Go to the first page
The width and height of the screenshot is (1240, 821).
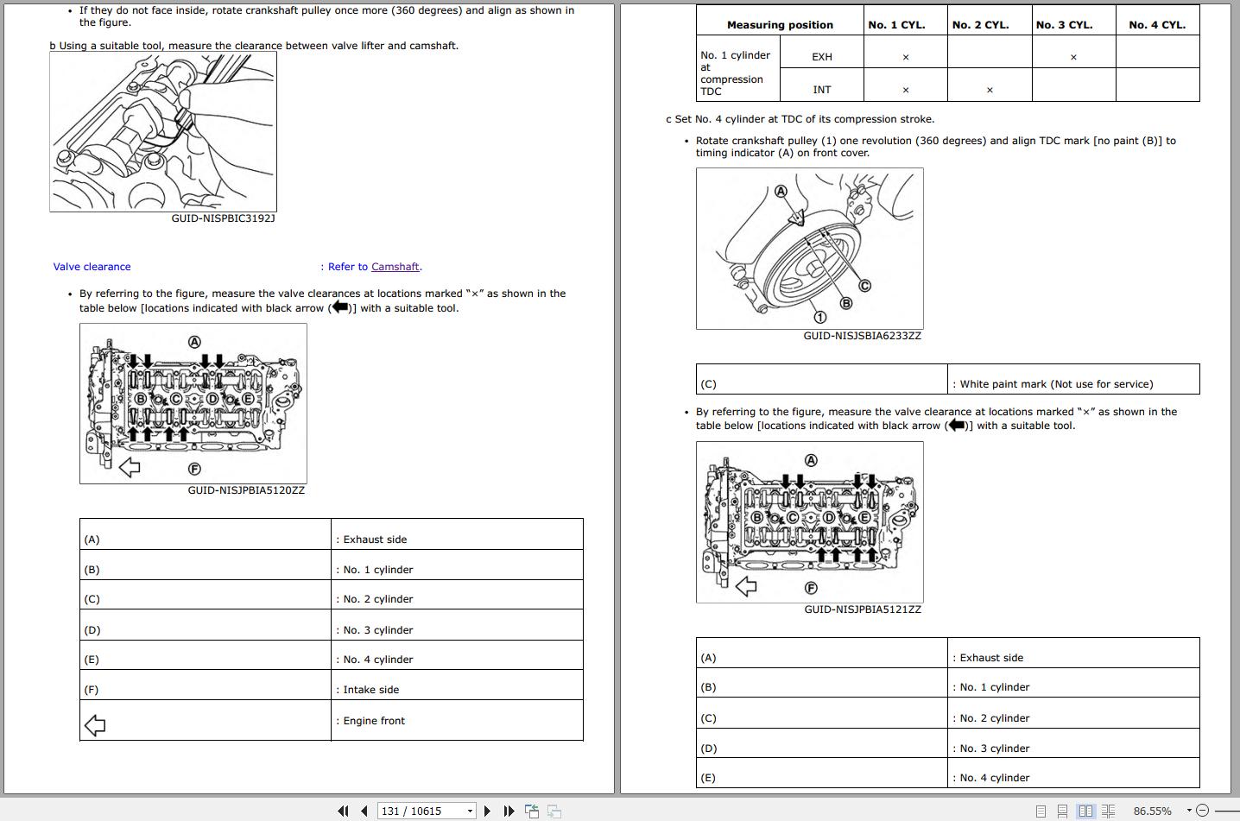click(x=344, y=811)
